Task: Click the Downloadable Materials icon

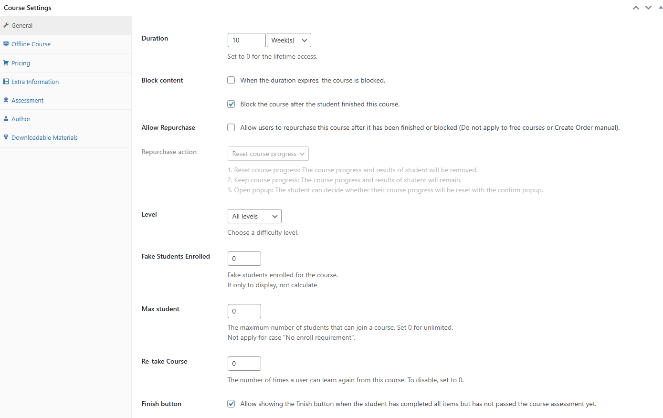Action: tap(6, 137)
